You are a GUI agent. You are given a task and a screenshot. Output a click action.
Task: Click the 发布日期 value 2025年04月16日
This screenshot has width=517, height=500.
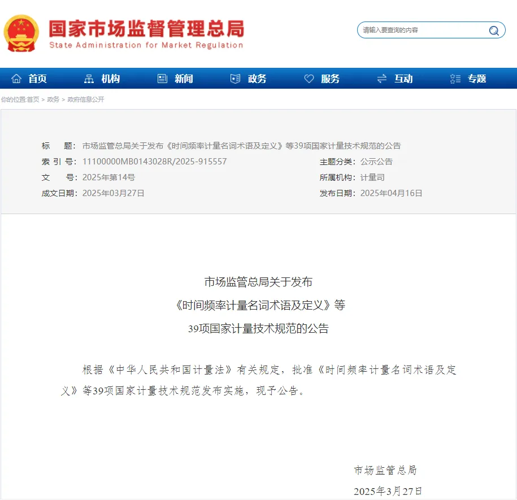click(391, 193)
